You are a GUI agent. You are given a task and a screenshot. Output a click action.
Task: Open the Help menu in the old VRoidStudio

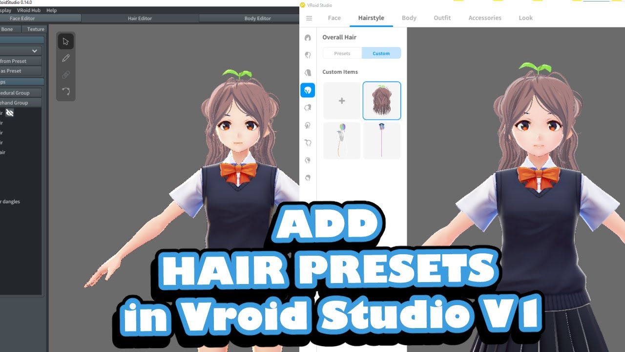51,10
